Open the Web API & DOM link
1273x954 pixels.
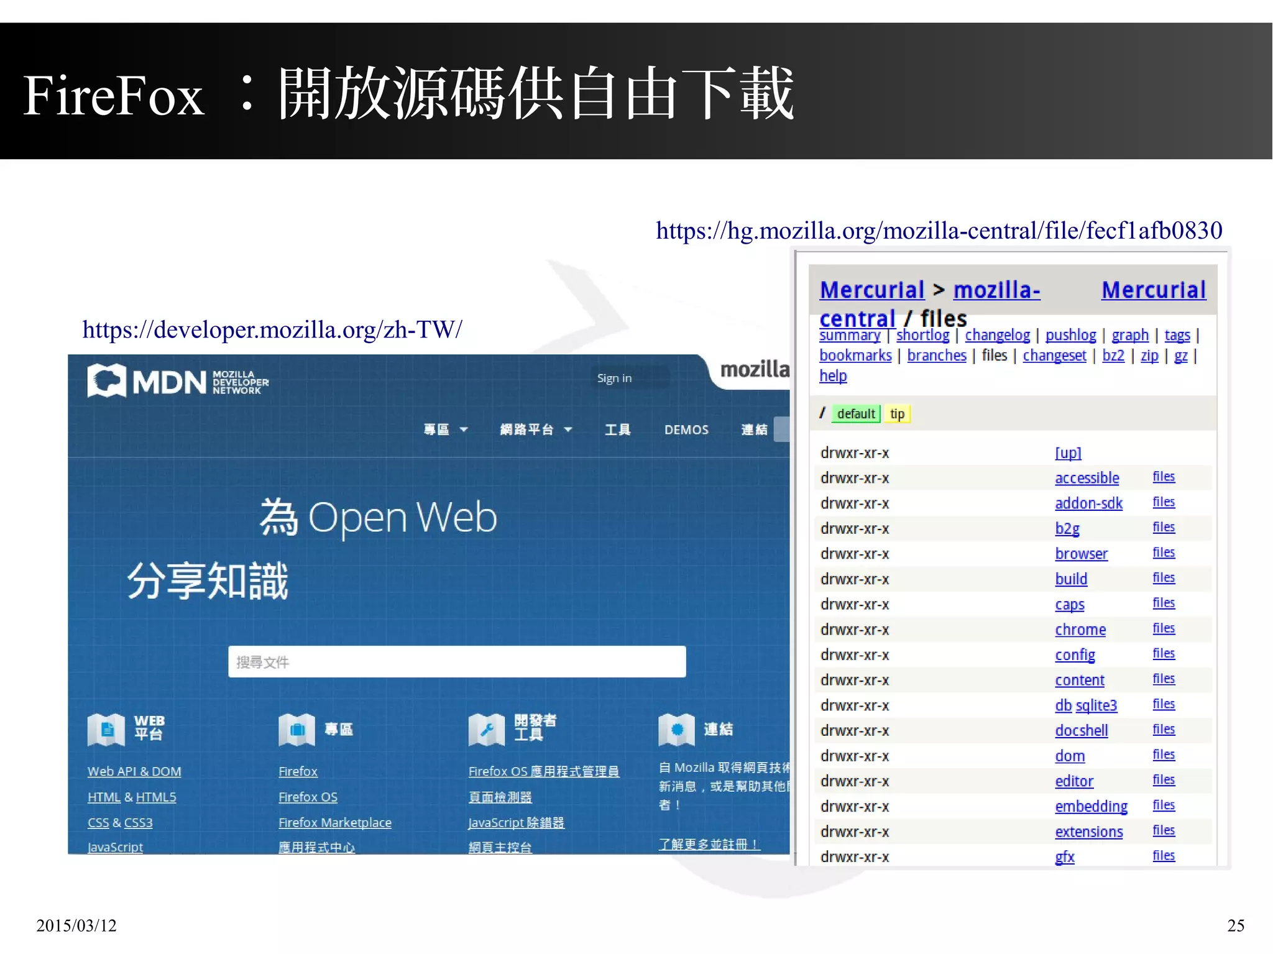[134, 771]
